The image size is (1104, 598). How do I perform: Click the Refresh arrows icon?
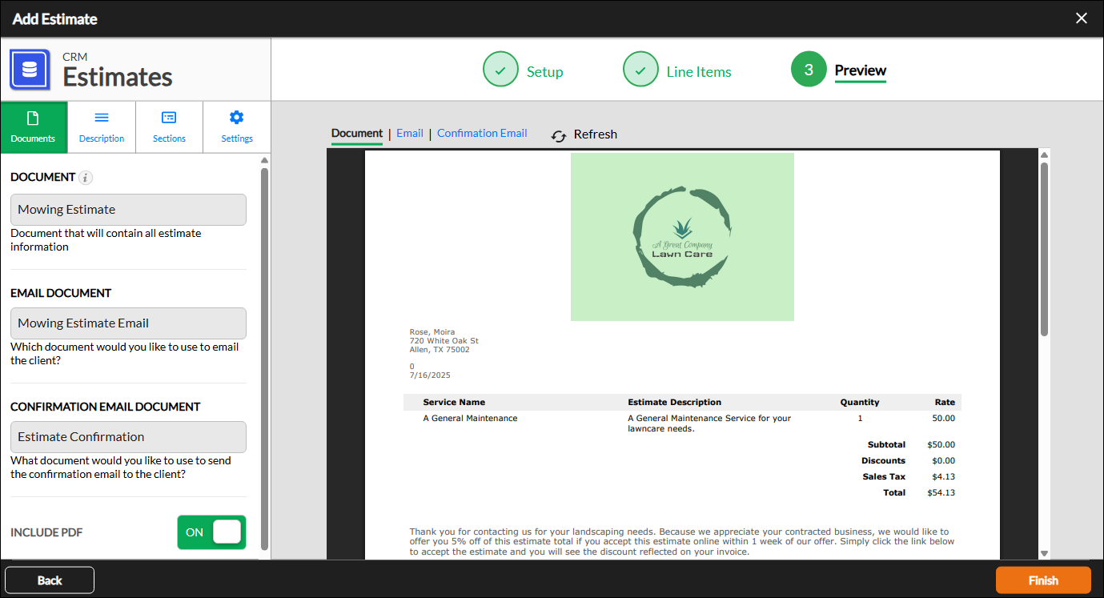point(559,136)
